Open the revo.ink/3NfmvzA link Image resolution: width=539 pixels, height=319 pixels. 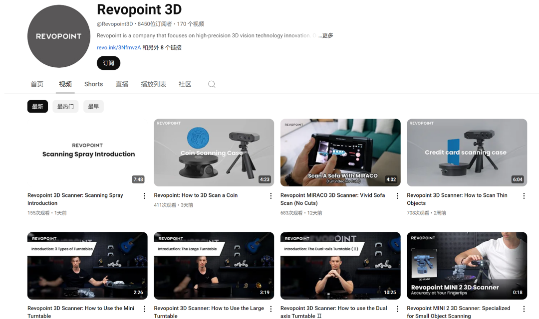[119, 48]
